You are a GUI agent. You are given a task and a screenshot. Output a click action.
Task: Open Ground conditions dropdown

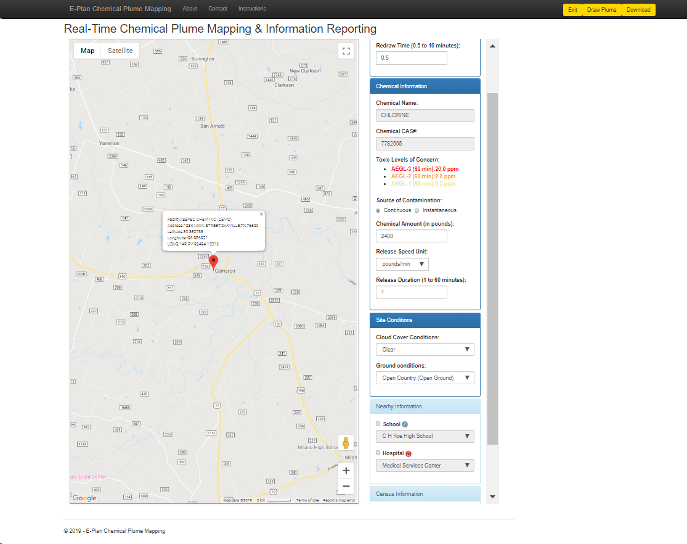pos(425,378)
